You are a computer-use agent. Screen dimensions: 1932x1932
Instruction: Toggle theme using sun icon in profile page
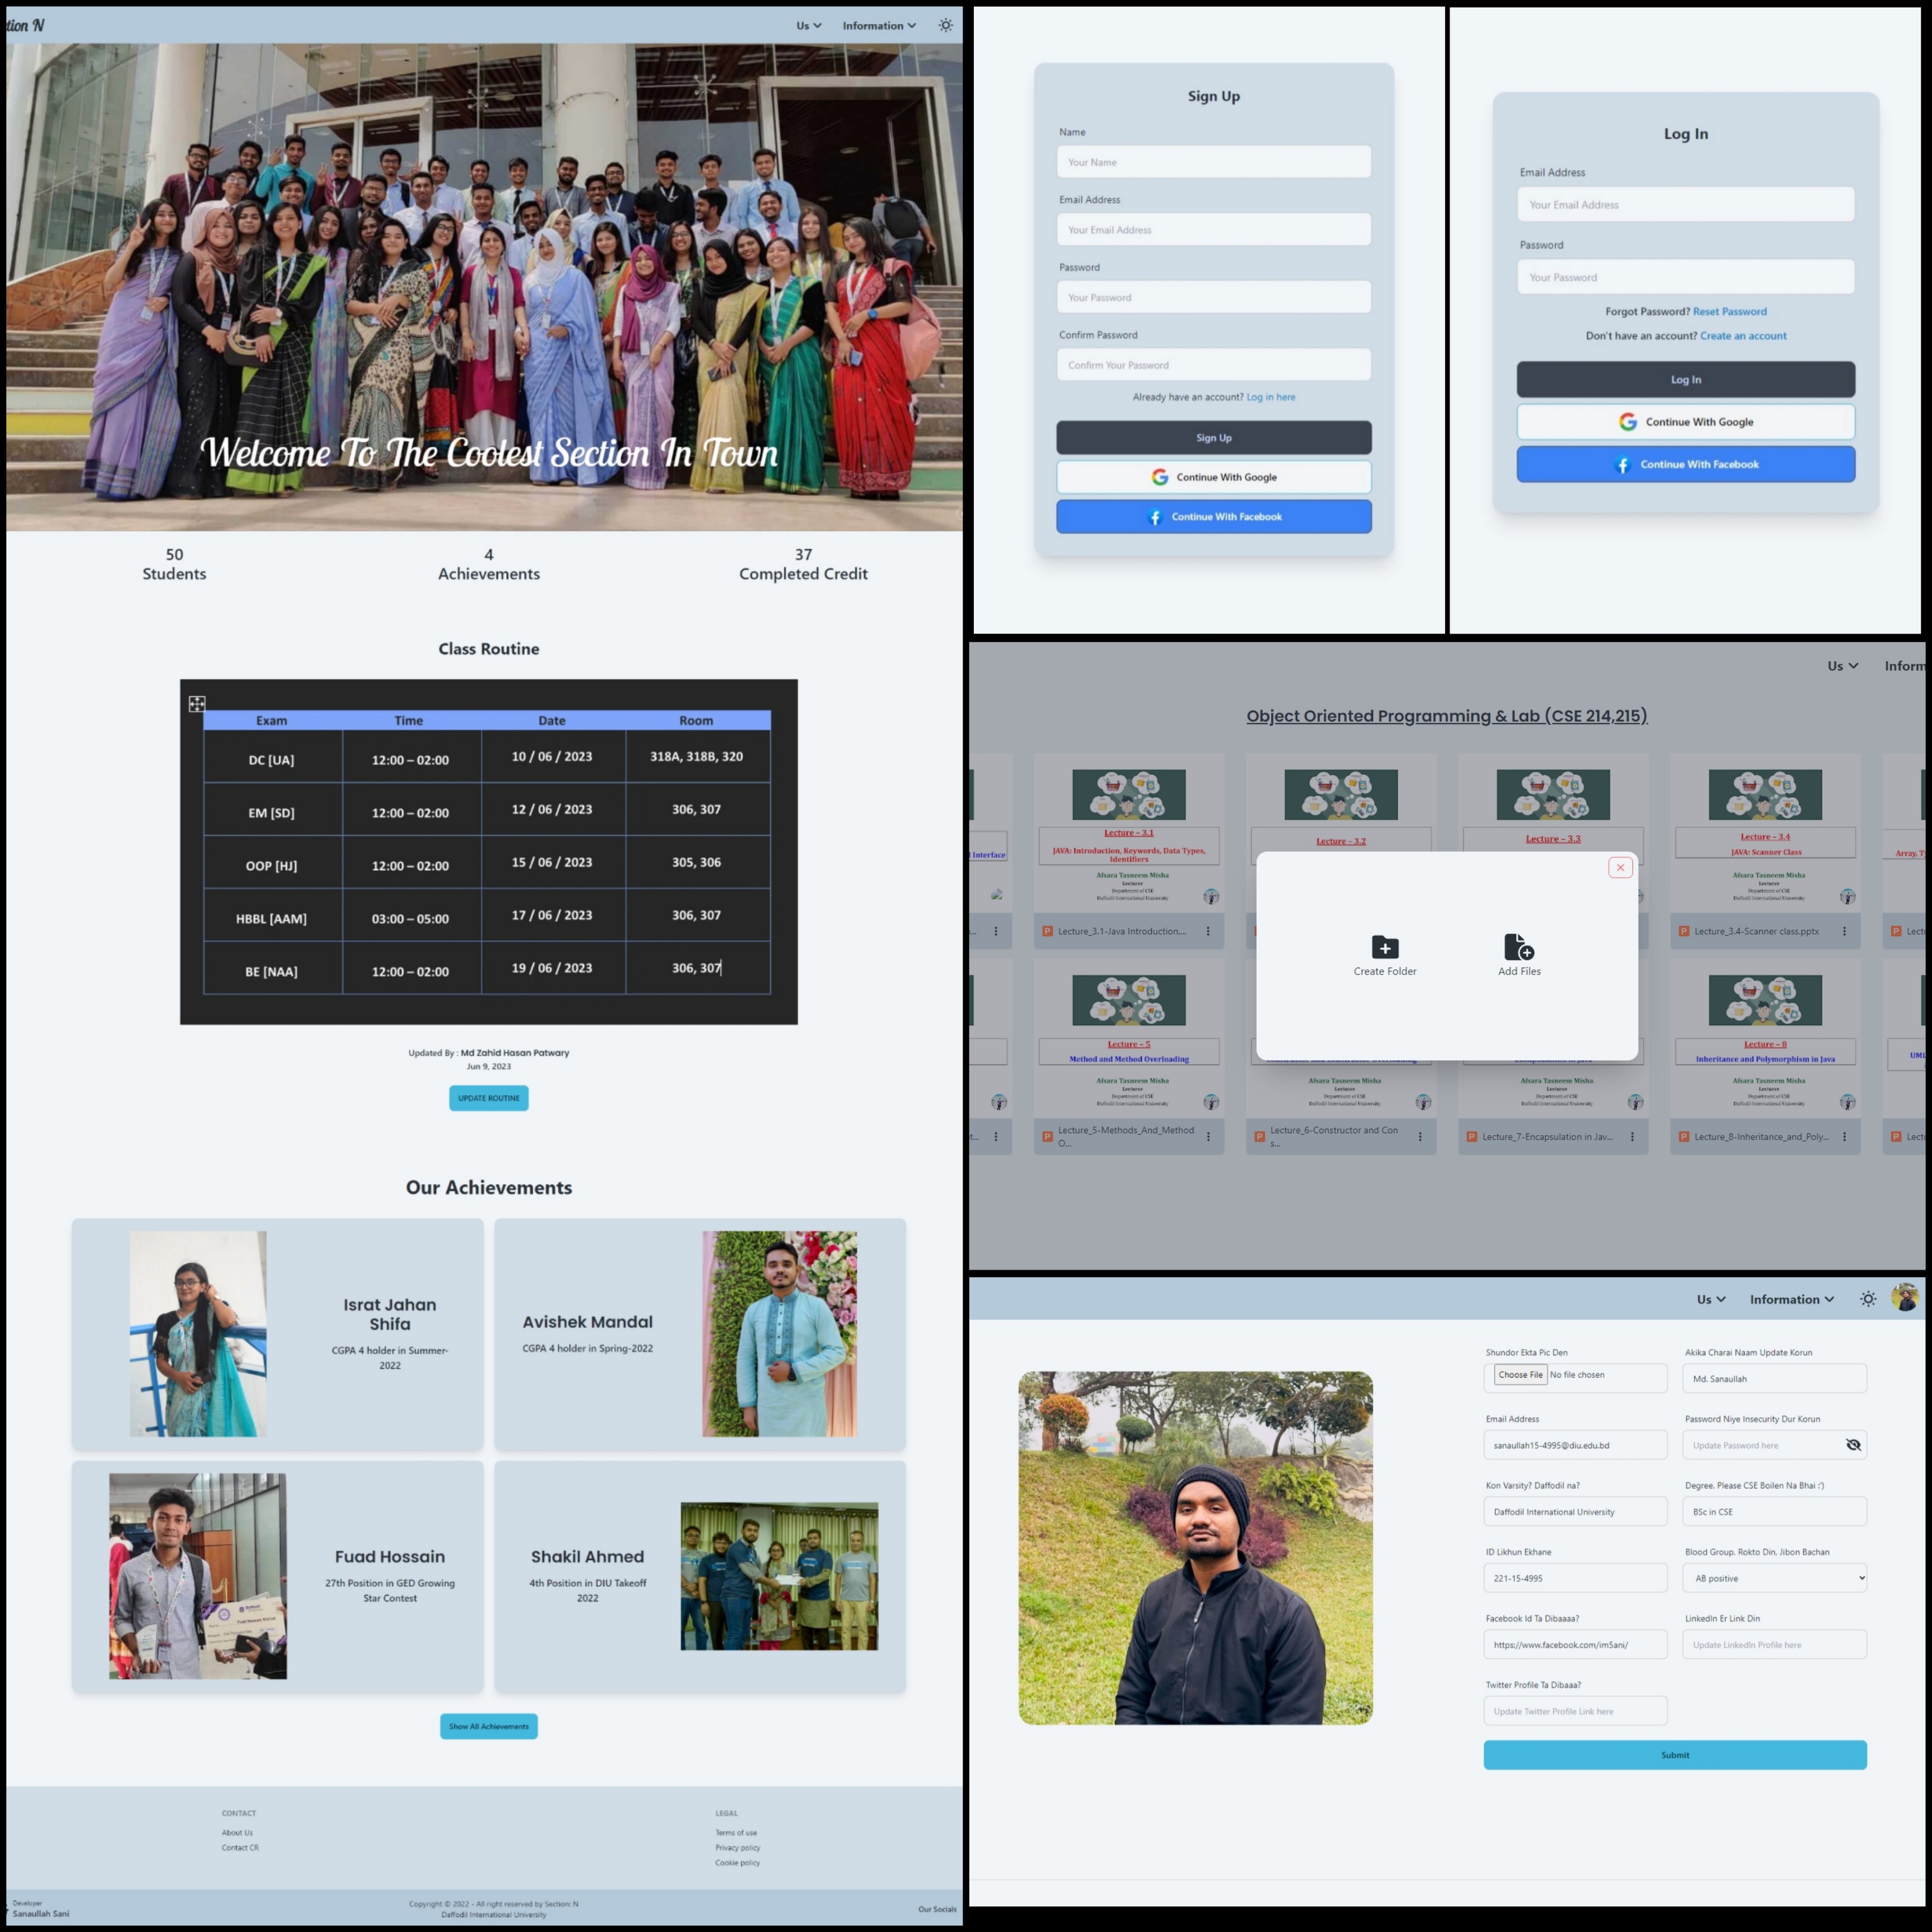(x=1867, y=1299)
